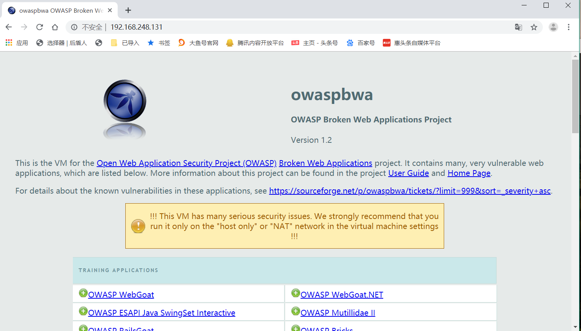This screenshot has height=331, width=581.
Task: Open the project Home Page link
Action: [469, 173]
